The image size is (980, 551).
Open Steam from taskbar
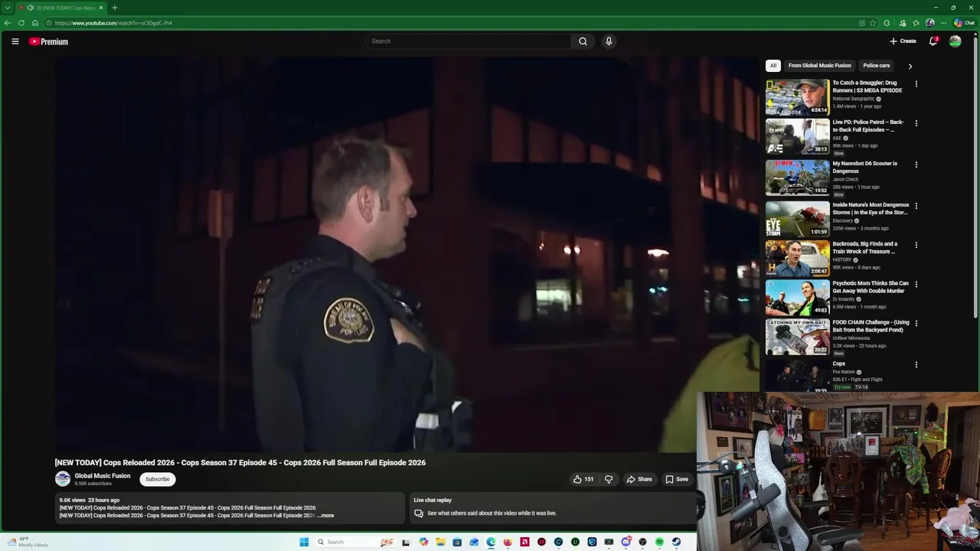pyautogui.click(x=676, y=542)
